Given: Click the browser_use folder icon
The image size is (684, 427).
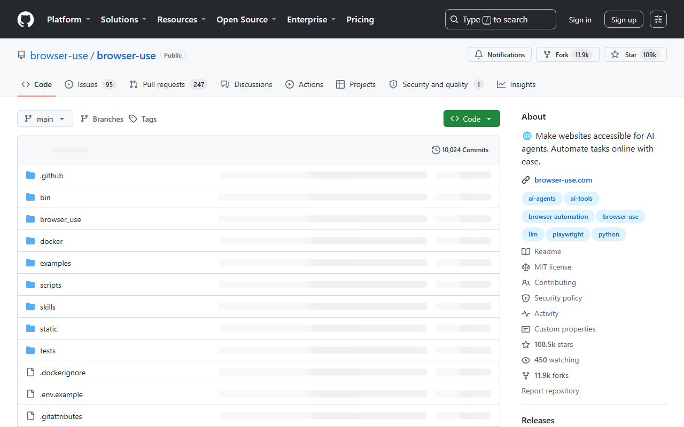Looking at the screenshot, I should point(30,219).
